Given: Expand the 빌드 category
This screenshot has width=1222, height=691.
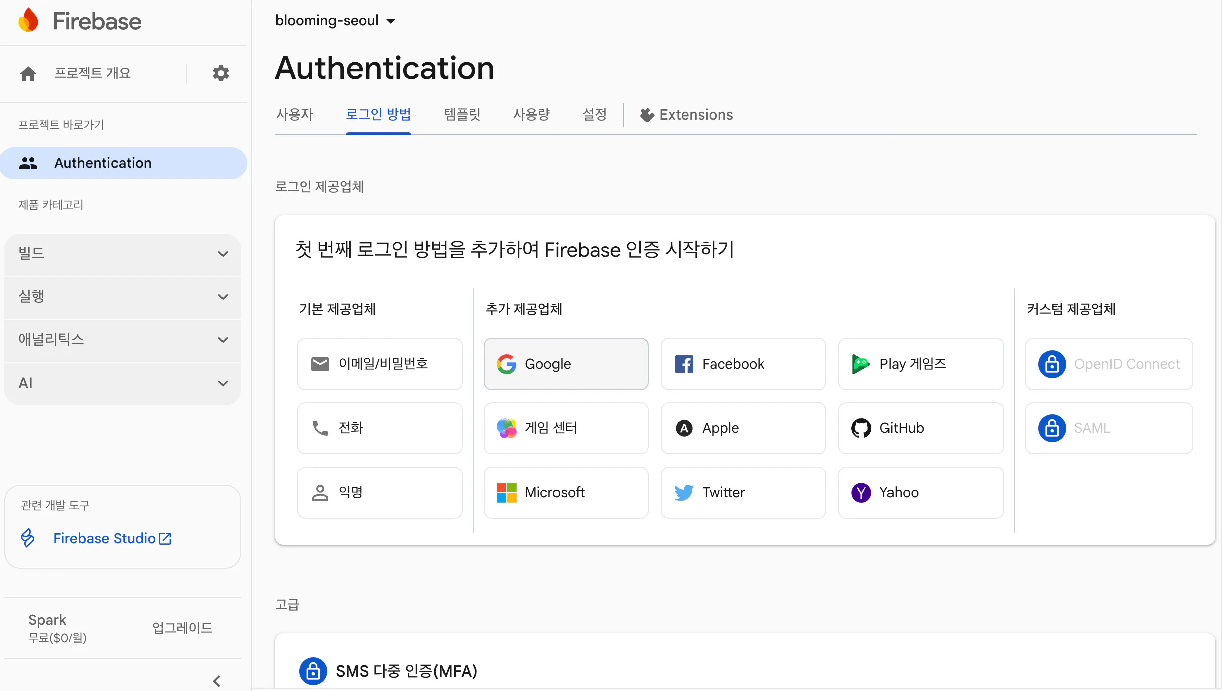Looking at the screenshot, I should 123,254.
